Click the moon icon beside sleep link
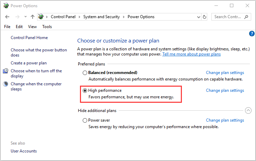The image size is (256, 161). pos(5,84)
